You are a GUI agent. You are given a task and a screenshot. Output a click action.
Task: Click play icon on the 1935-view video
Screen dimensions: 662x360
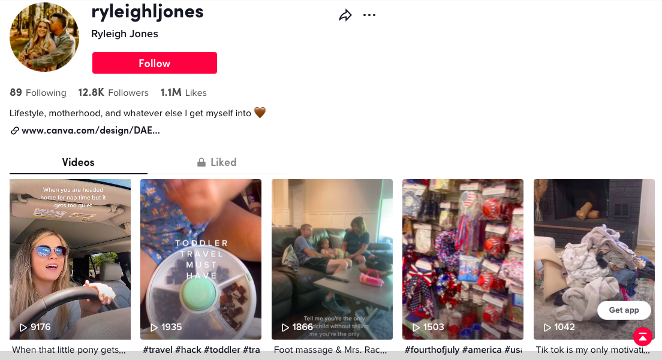154,327
